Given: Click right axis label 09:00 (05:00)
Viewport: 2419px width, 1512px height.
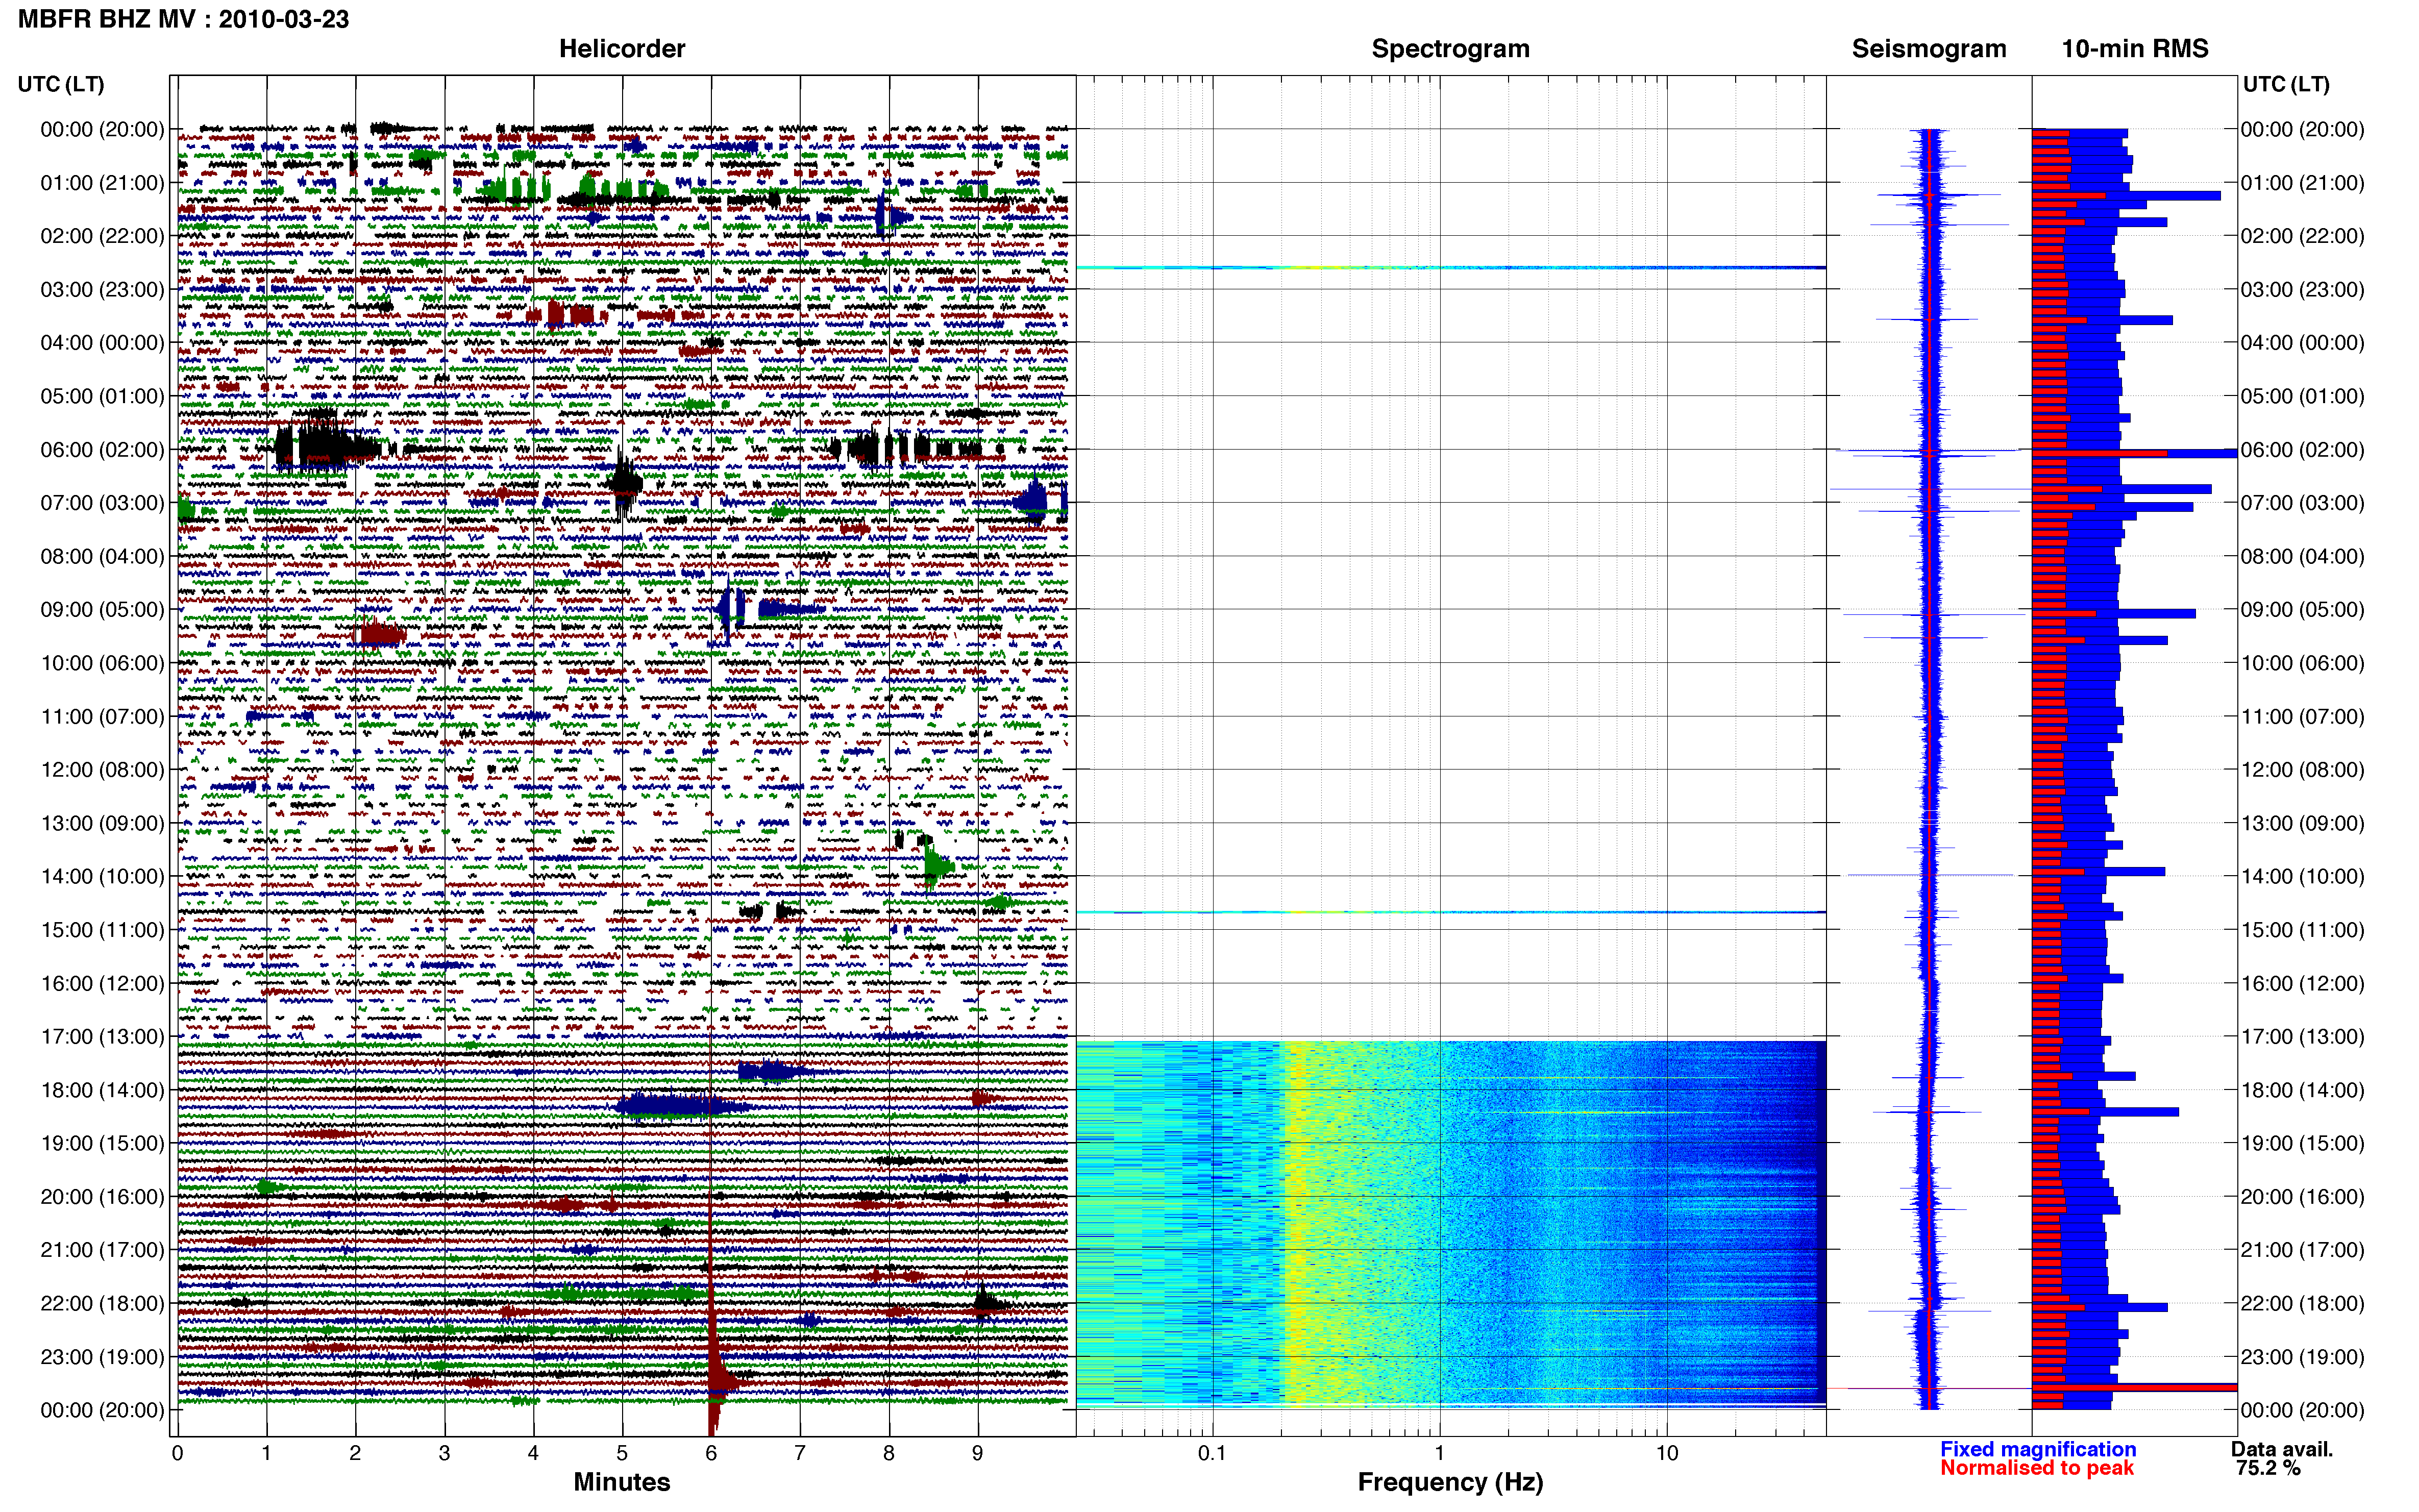Looking at the screenshot, I should [2302, 609].
